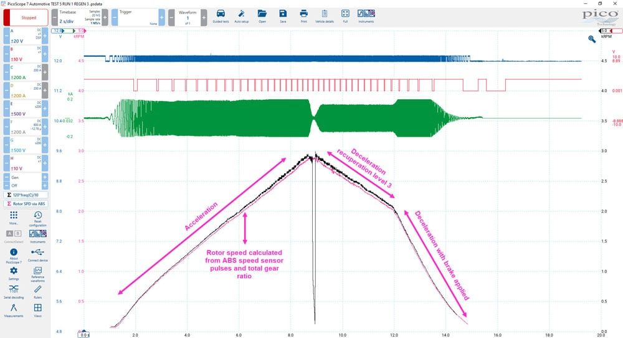Screen dimensions: 623x338
Task: Go to previous waveform buffer
Action: pos(171,17)
